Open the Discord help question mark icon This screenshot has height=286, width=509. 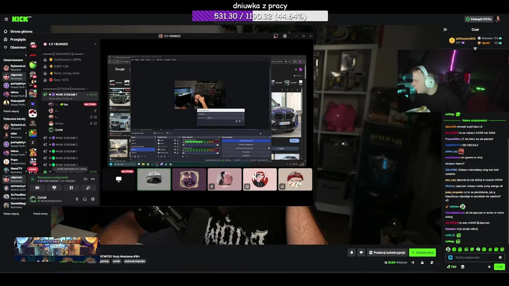285,36
